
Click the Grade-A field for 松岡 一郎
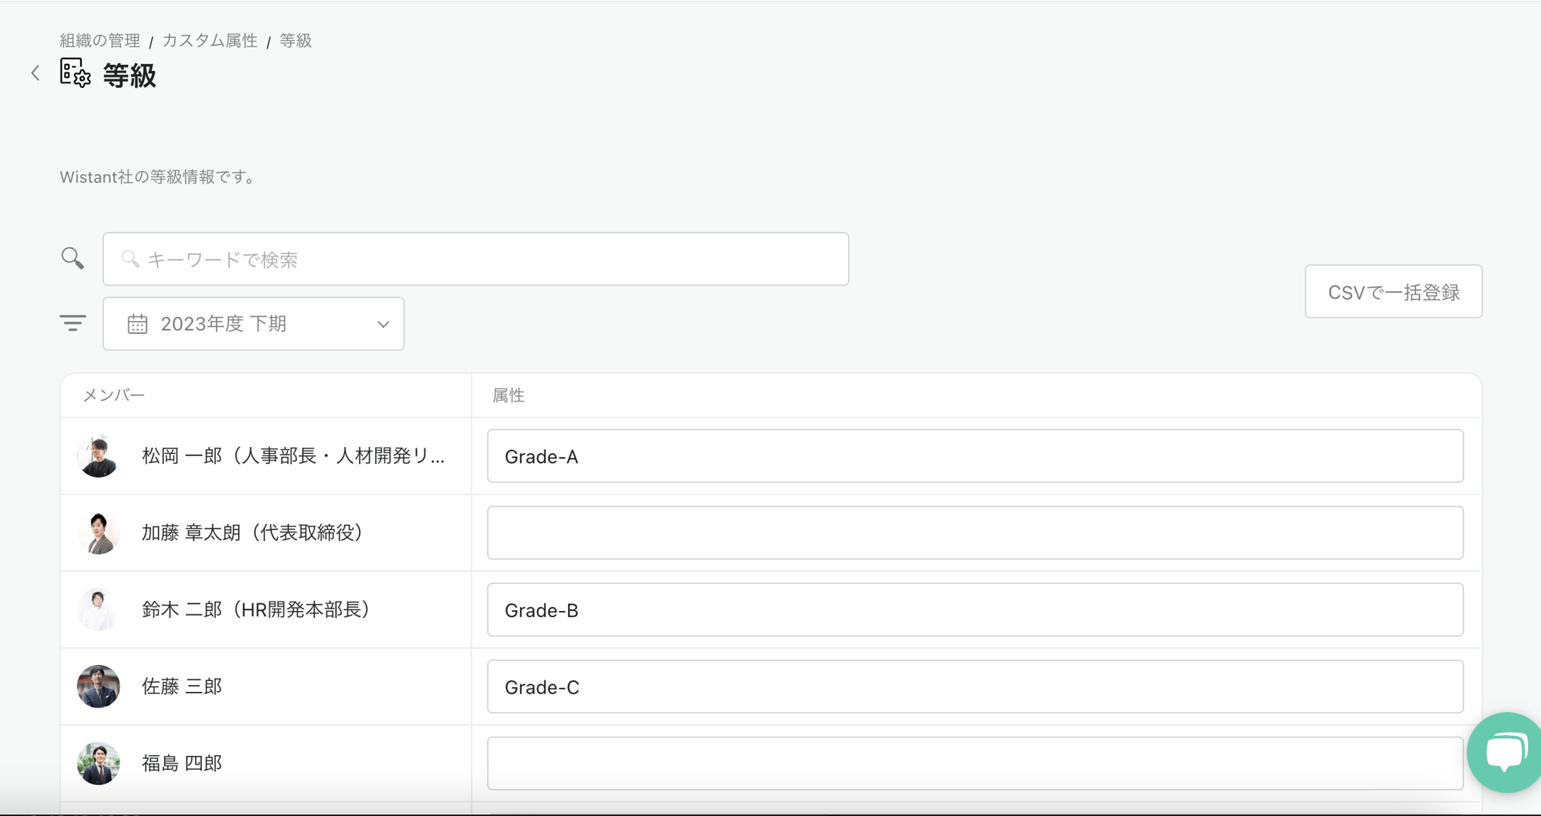point(975,456)
